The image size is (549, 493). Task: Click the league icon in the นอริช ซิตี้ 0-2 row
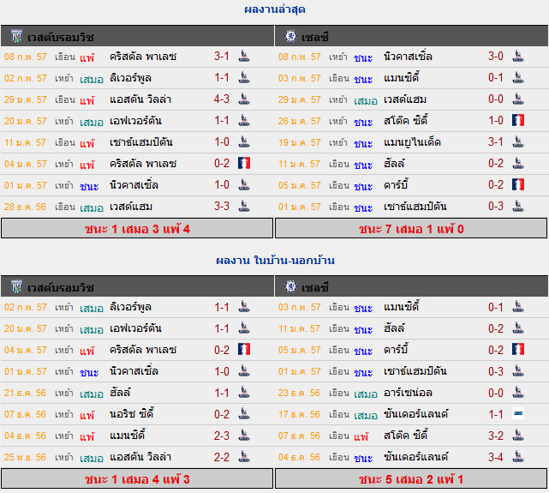click(244, 414)
